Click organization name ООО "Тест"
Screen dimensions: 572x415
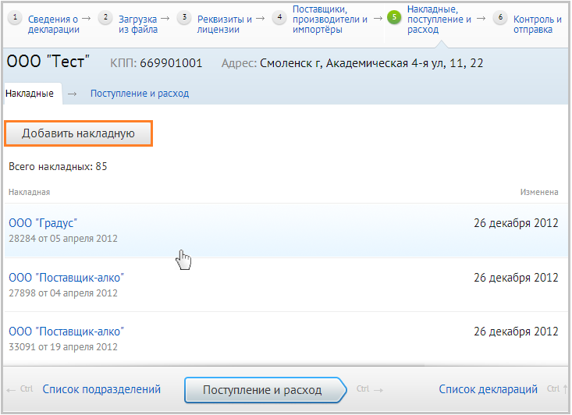click(x=48, y=62)
